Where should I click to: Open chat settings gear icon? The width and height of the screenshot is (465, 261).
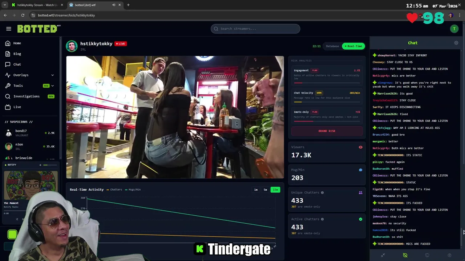pyautogui.click(x=456, y=43)
